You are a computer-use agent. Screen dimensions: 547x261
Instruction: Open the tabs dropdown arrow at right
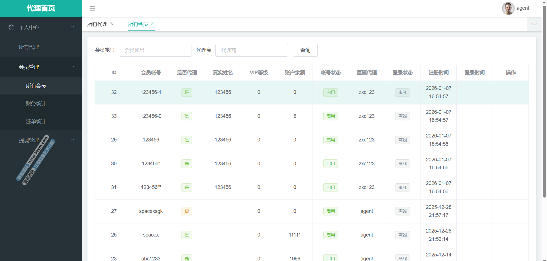[x=534, y=24]
